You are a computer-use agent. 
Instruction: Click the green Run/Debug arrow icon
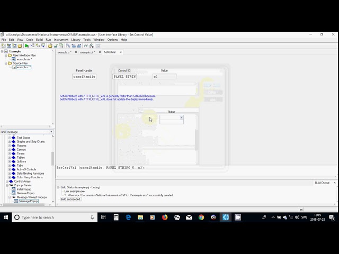(x=26, y=46)
